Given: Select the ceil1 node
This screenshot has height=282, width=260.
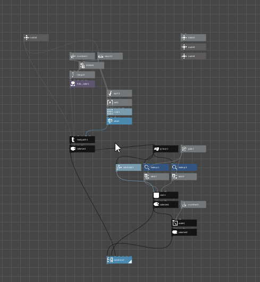Looking at the screenshot, I should click(x=119, y=103).
